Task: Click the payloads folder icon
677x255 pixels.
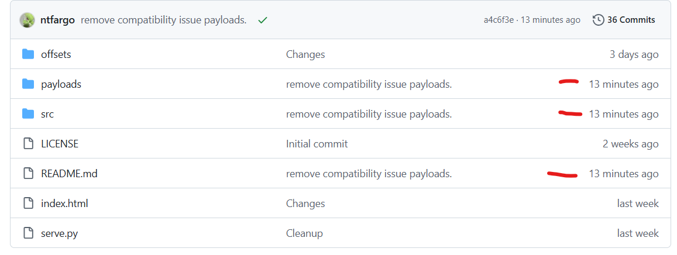Action: click(x=28, y=84)
